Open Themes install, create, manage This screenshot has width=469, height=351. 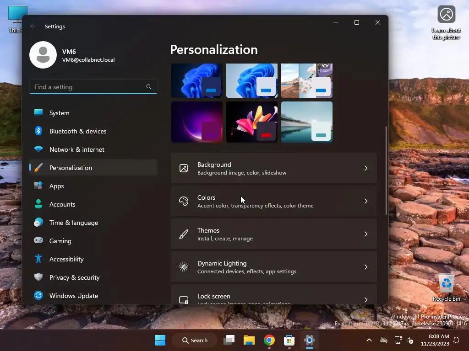(274, 234)
